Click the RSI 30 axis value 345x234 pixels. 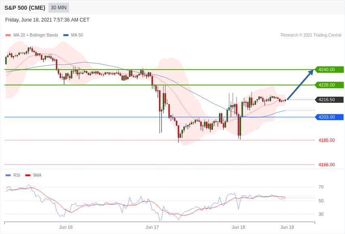[321, 214]
